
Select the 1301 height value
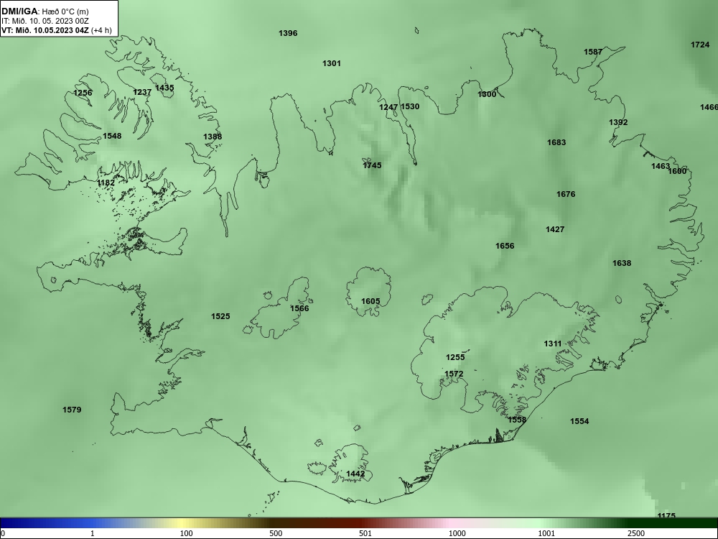click(x=332, y=63)
